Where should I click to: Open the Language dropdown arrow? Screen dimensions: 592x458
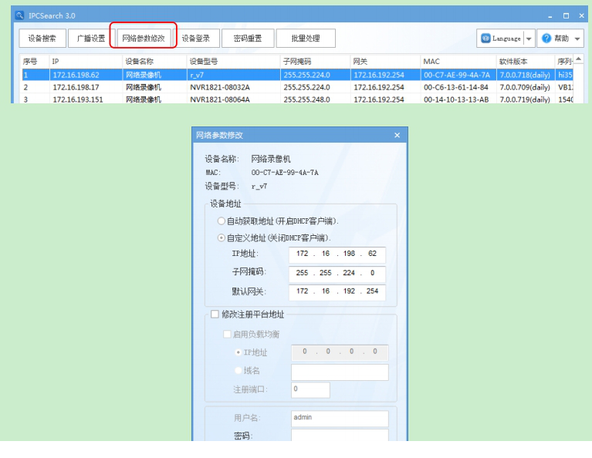529,38
